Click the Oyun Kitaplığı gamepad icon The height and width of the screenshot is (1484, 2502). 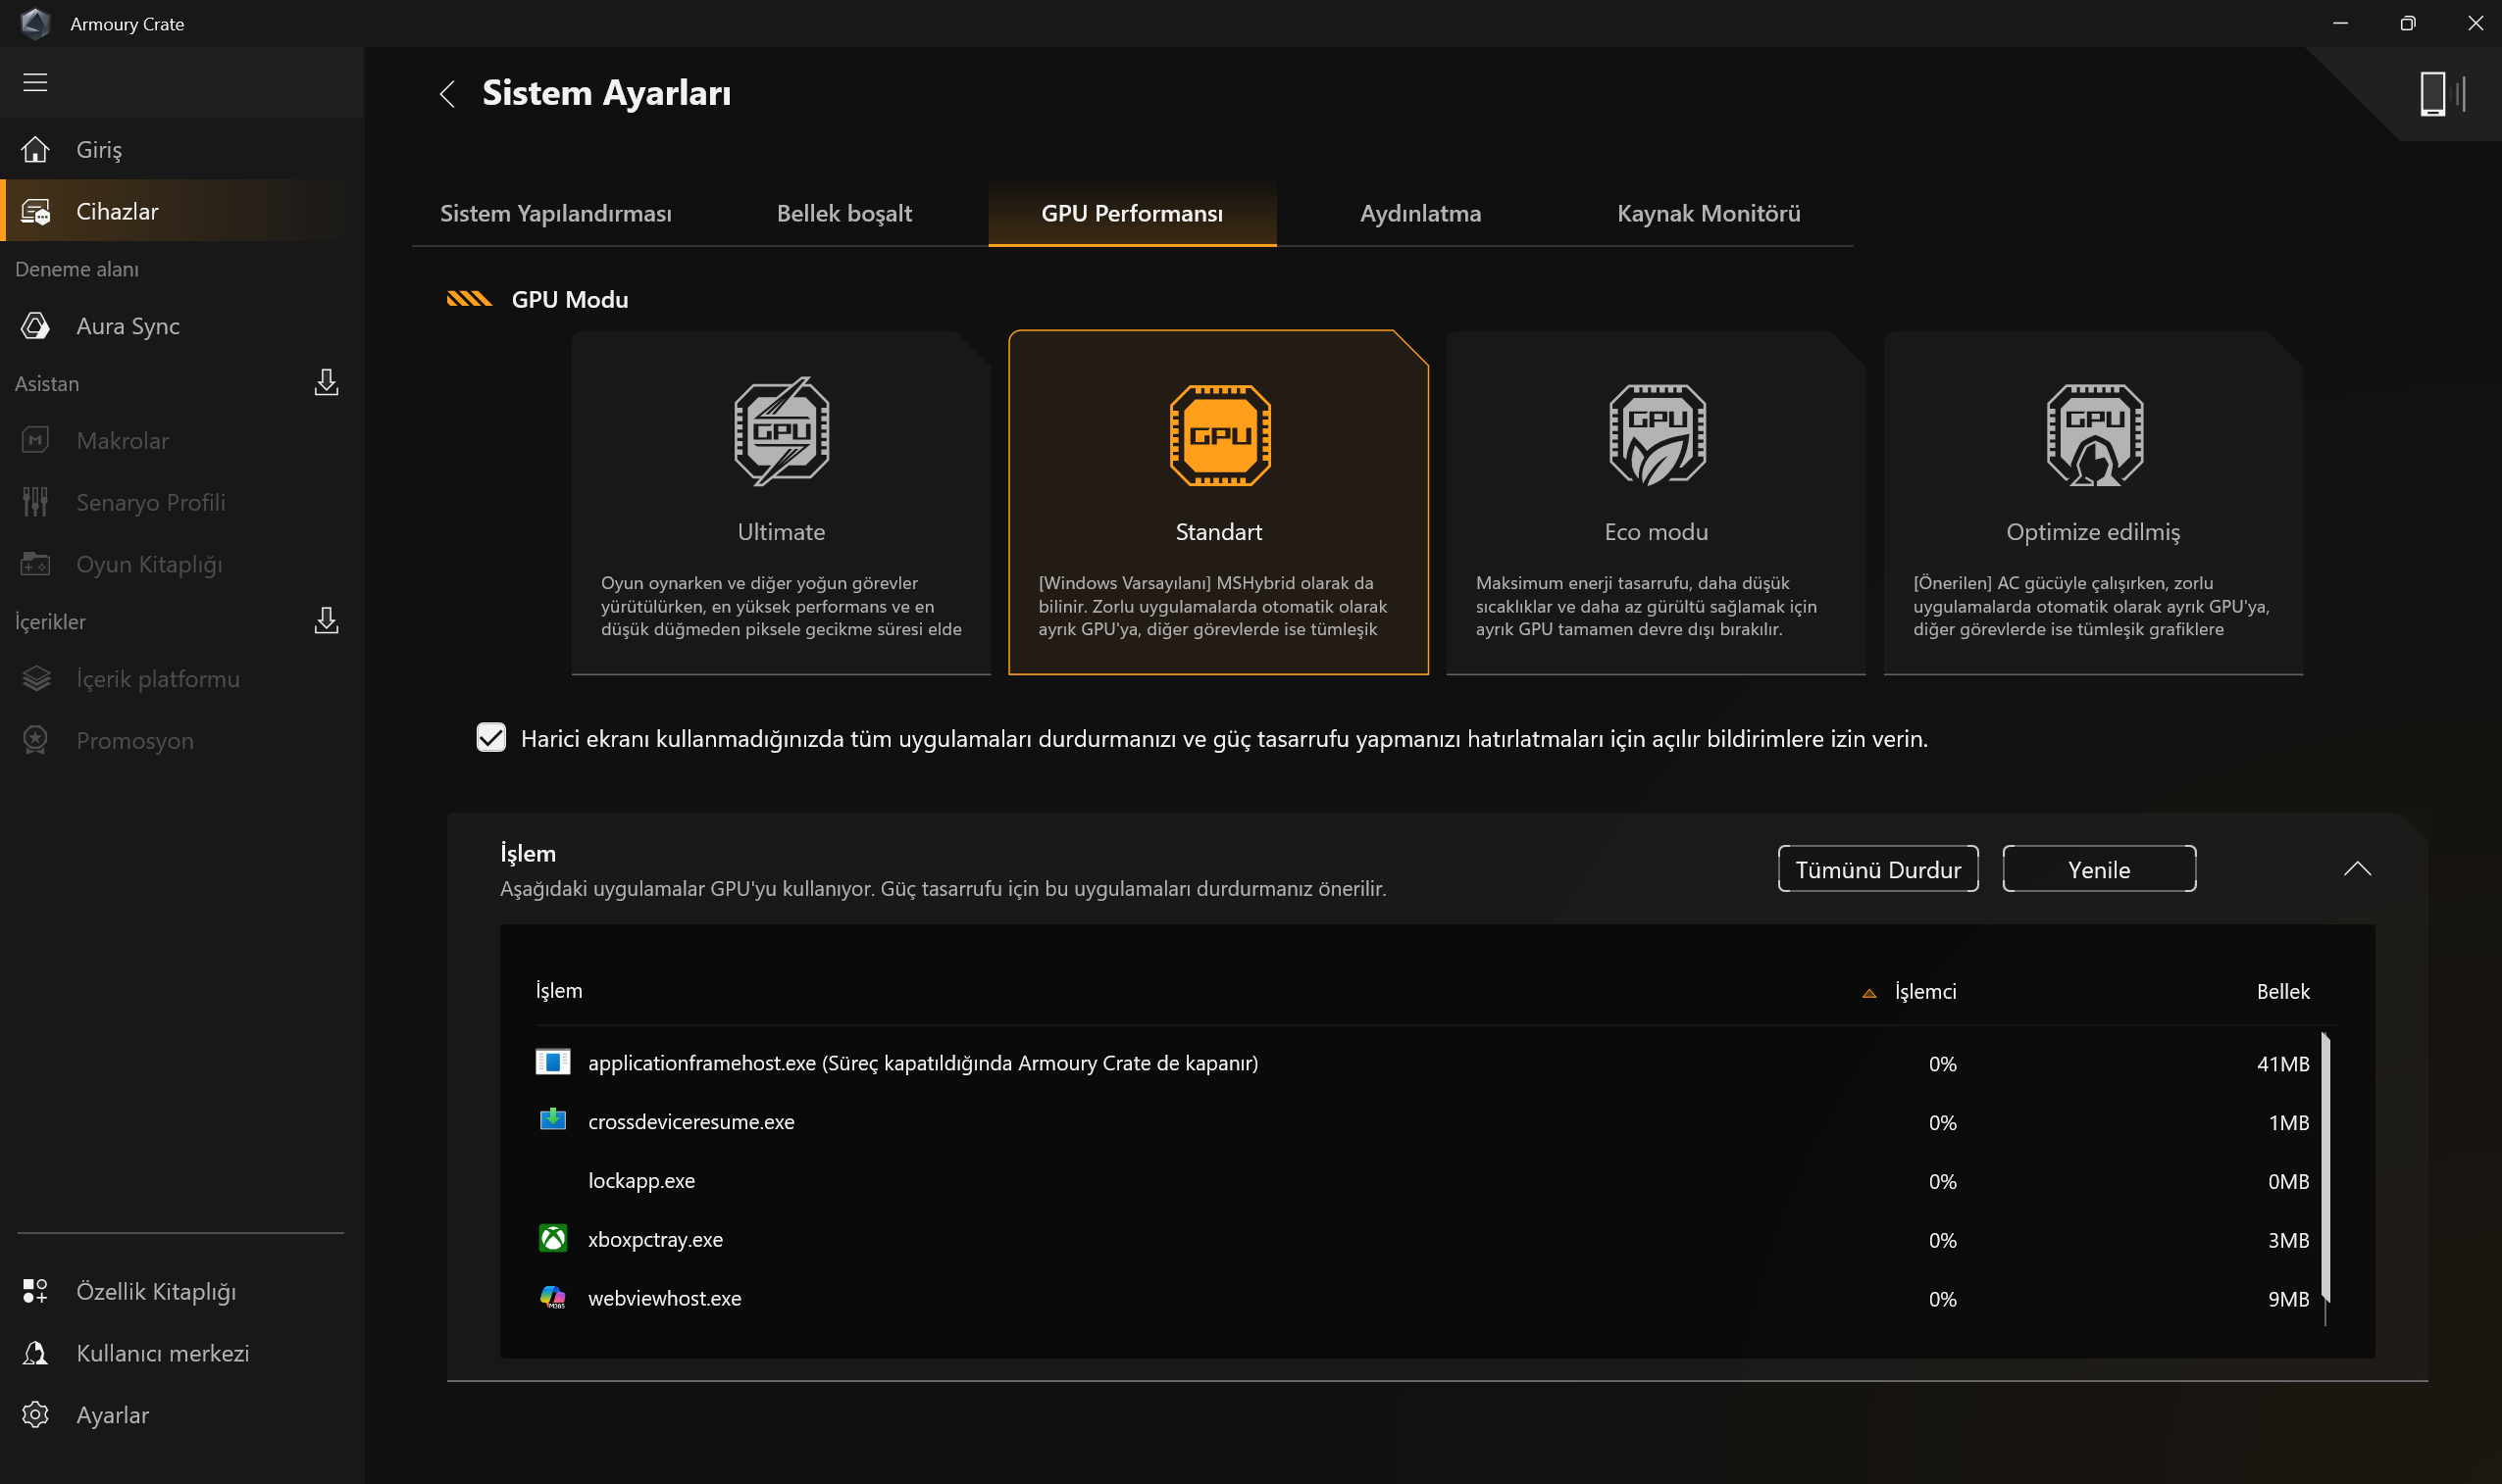pos(35,564)
